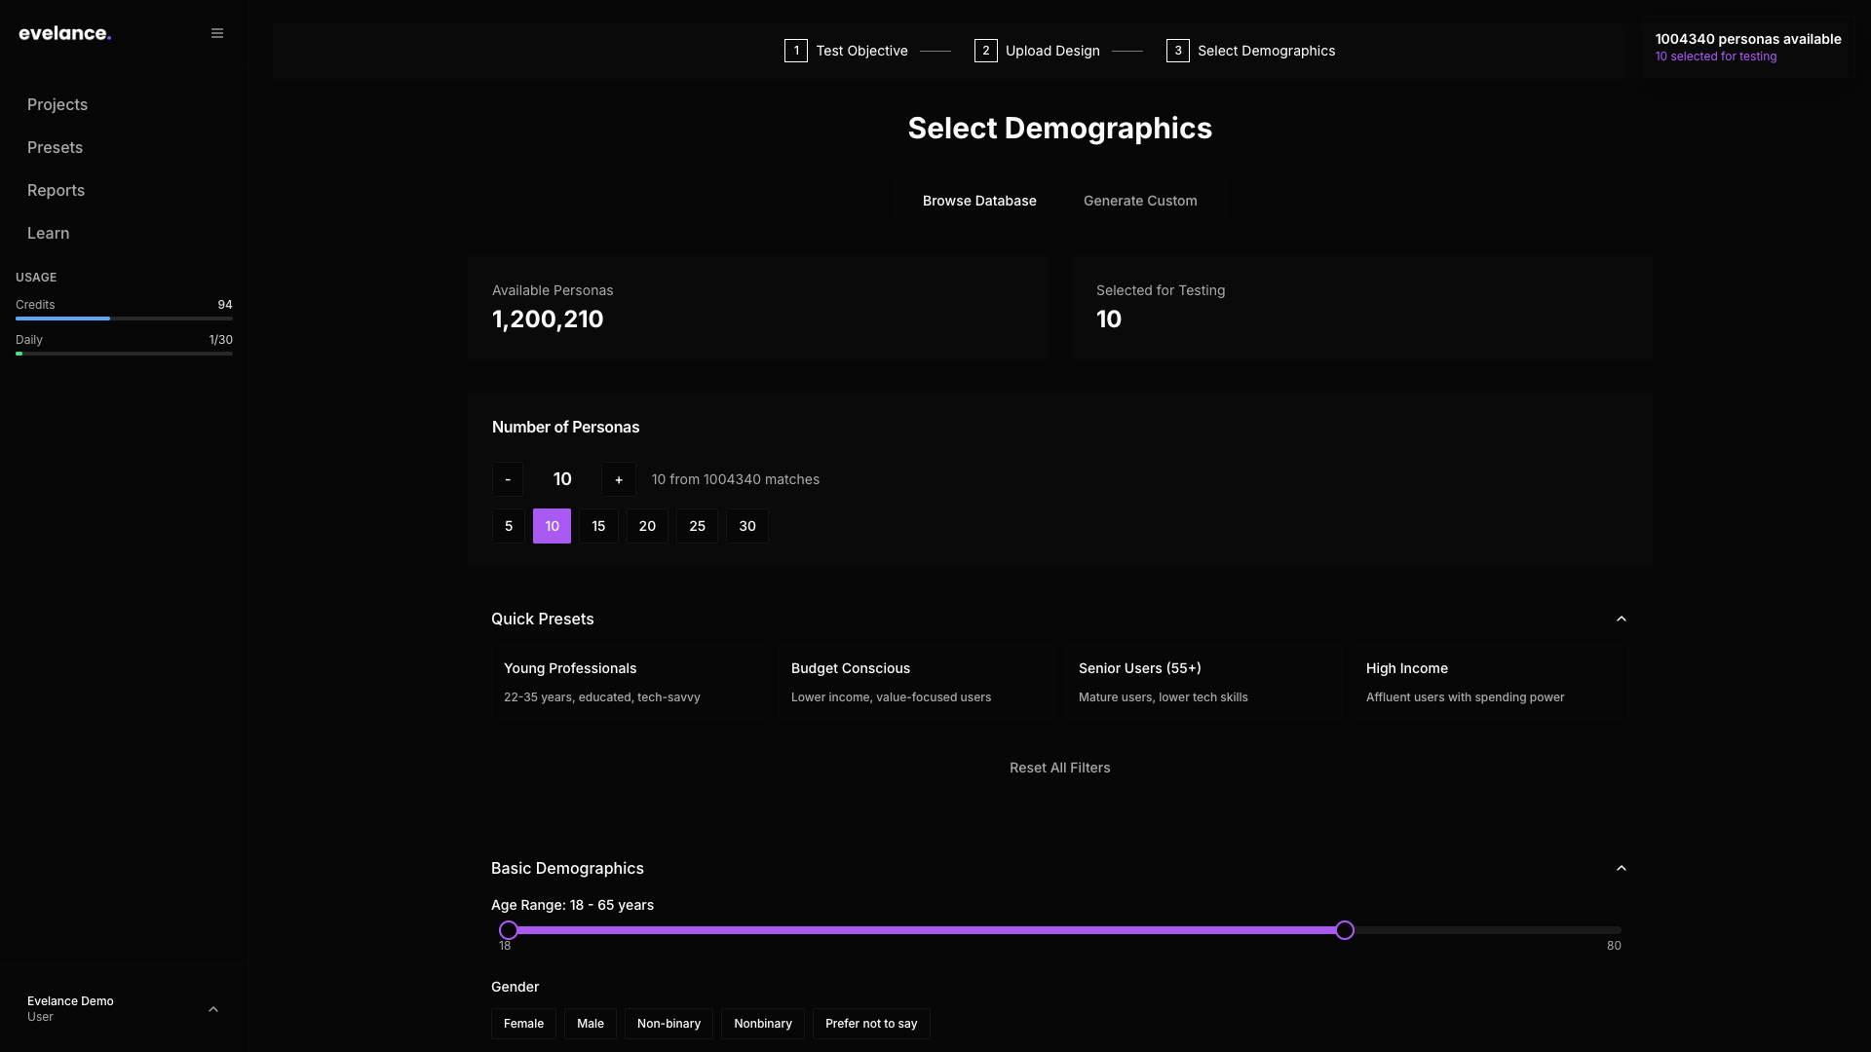Click the decrease persona count button
This screenshot has width=1871, height=1052.
[x=507, y=478]
